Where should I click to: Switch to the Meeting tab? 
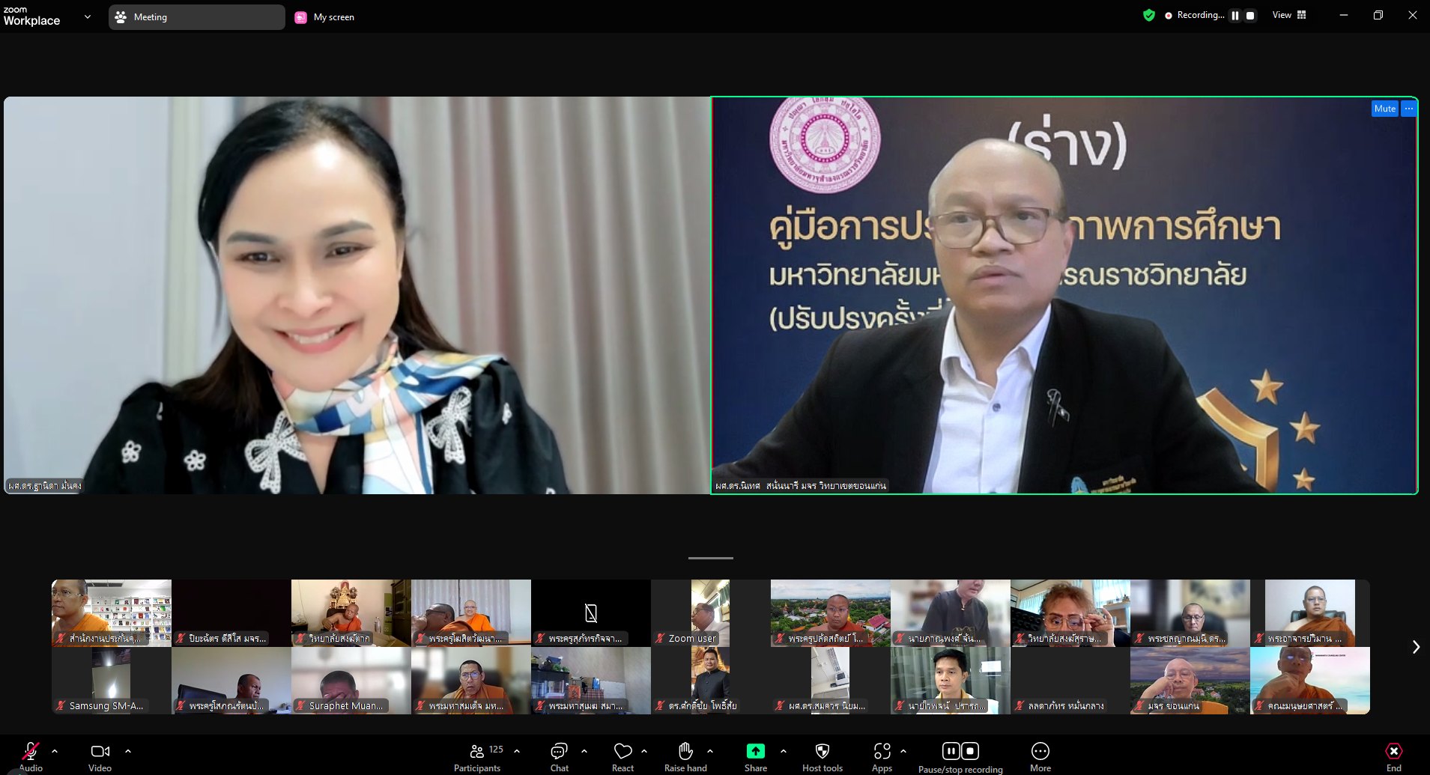point(196,17)
